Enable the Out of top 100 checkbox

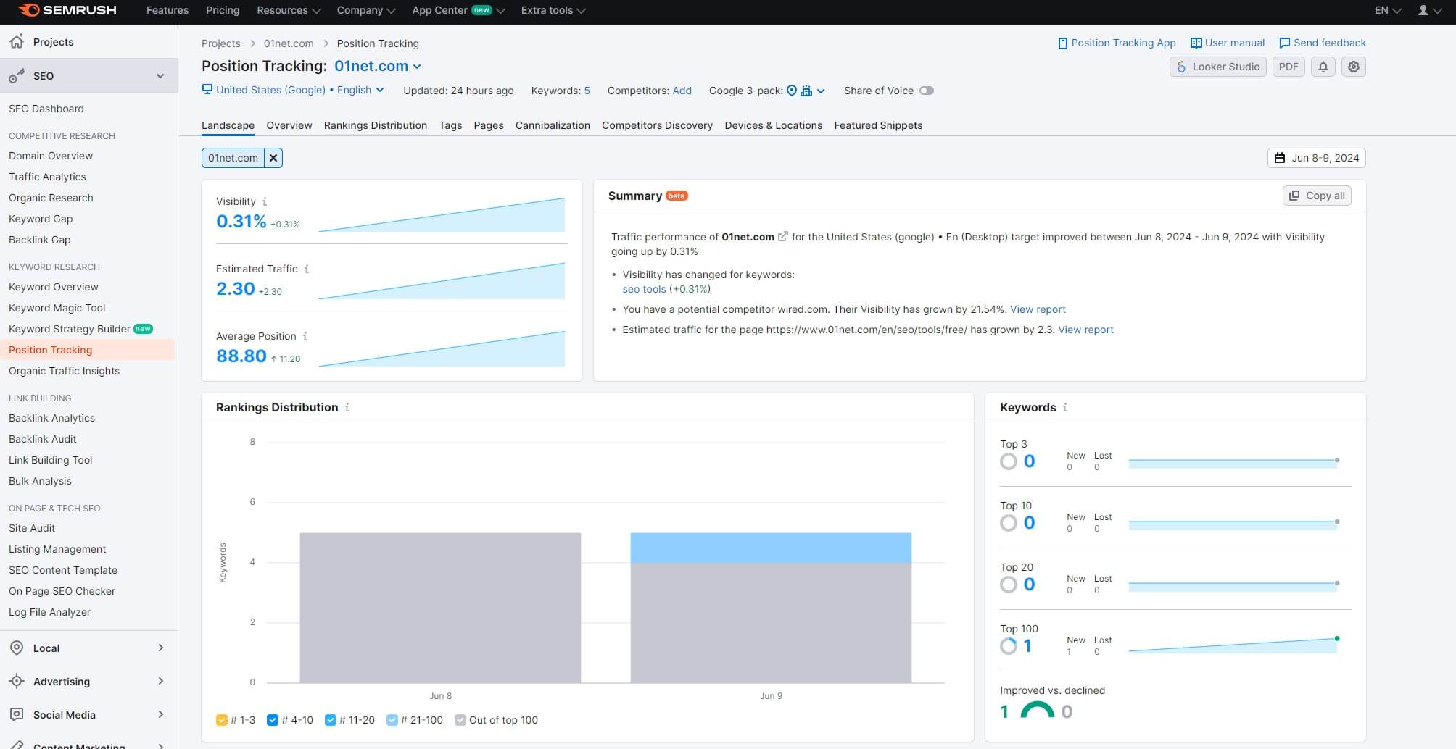tap(460, 720)
